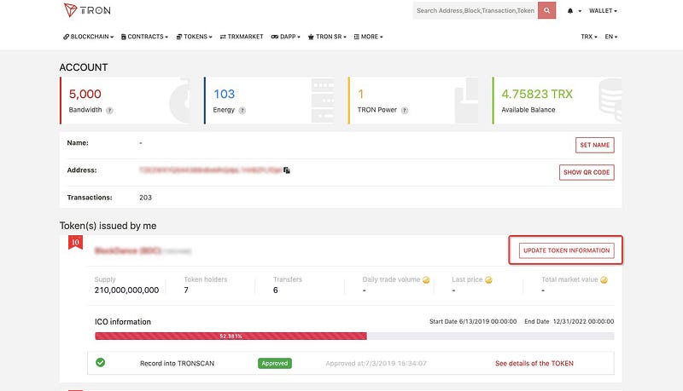The image size is (683, 391).
Task: Open the EN language dropdown
Action: pos(611,37)
